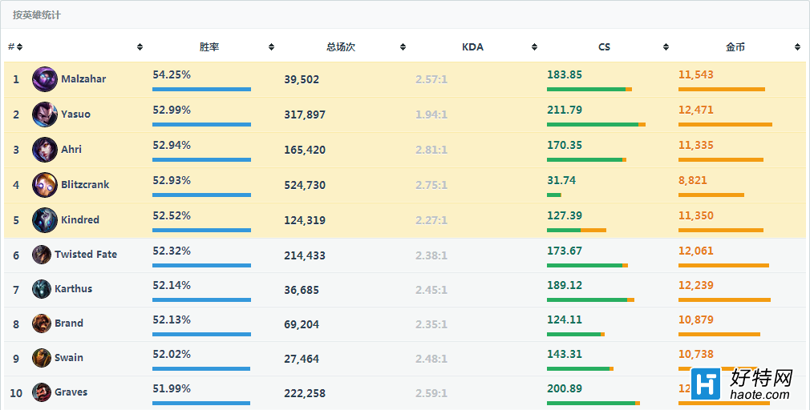
Task: Open the Yasuo champion name link
Action: click(x=76, y=114)
